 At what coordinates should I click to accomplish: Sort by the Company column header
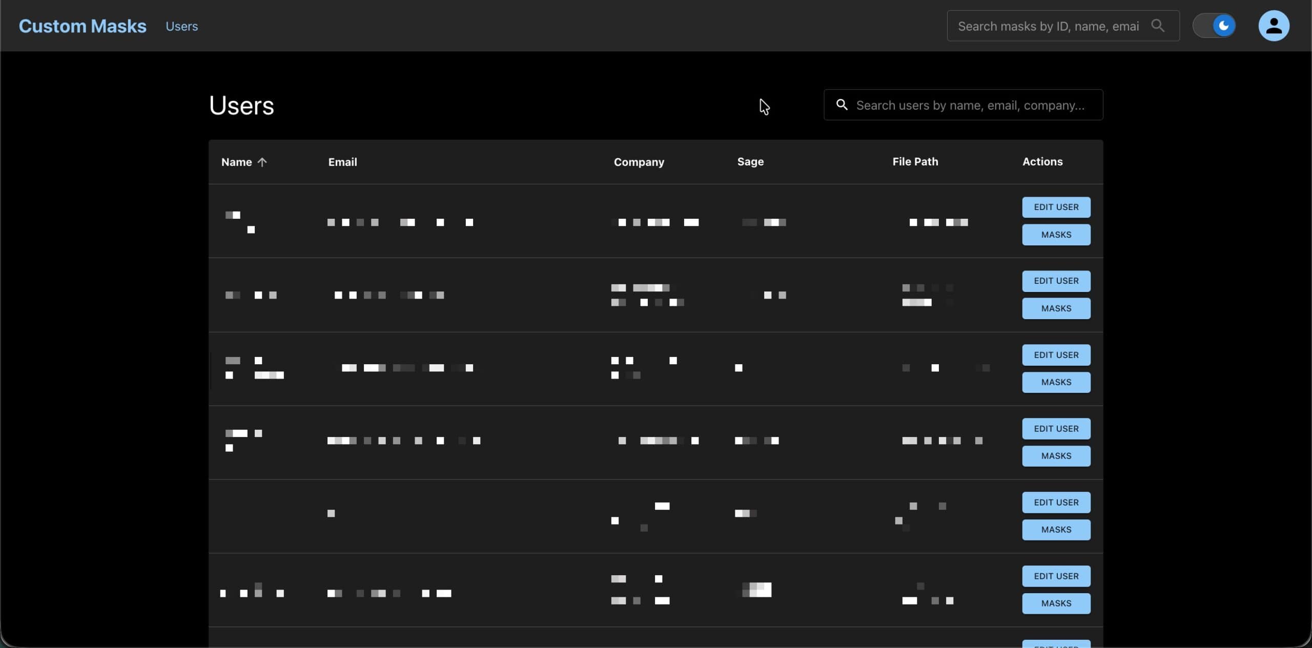[639, 162]
